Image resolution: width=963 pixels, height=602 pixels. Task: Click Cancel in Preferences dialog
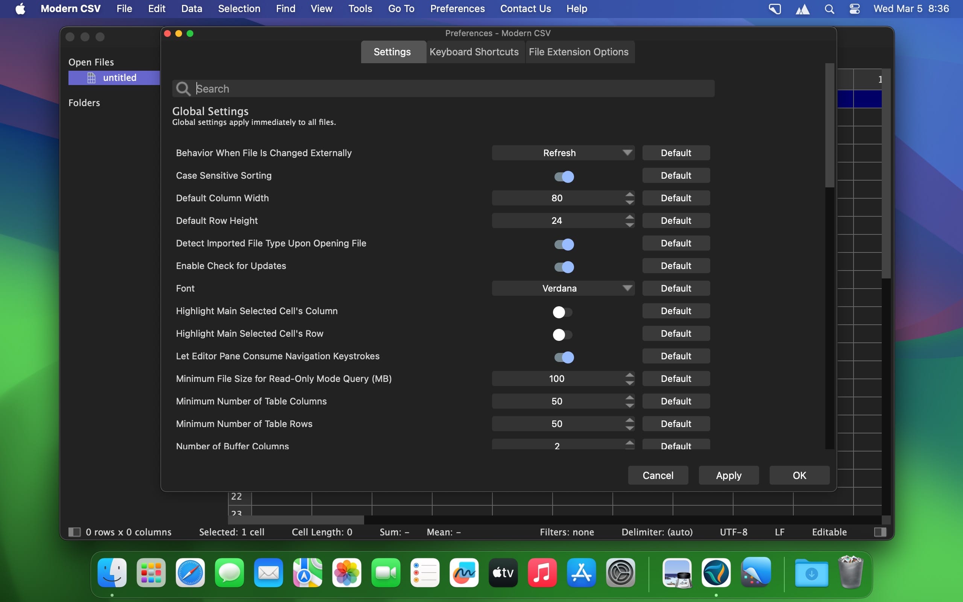658,475
